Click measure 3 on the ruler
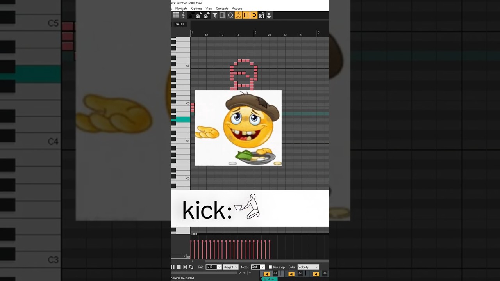This screenshot has height=281, width=500. click(x=318, y=32)
